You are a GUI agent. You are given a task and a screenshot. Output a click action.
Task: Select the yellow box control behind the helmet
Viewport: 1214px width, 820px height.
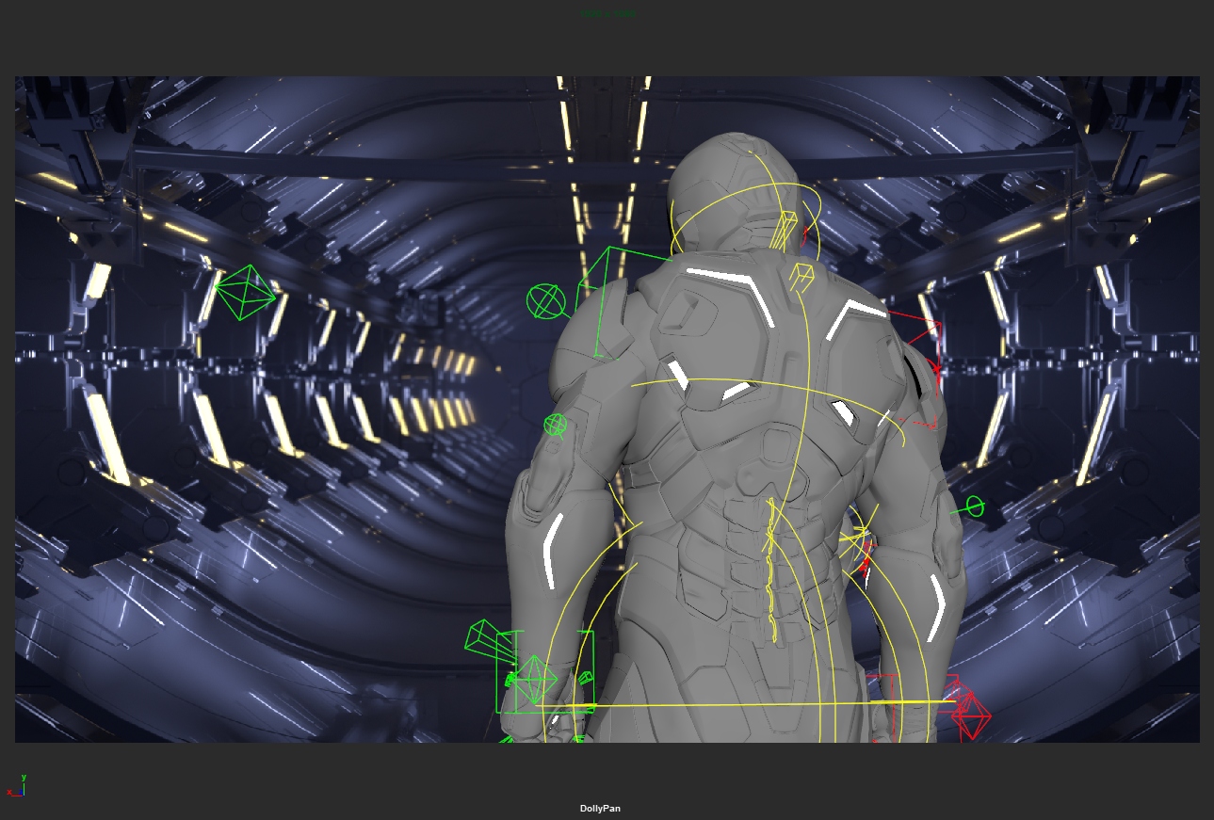(x=785, y=230)
